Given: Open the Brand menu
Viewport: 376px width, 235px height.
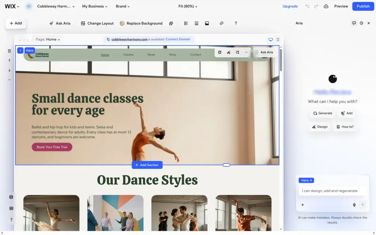Looking at the screenshot, I should (x=123, y=6).
